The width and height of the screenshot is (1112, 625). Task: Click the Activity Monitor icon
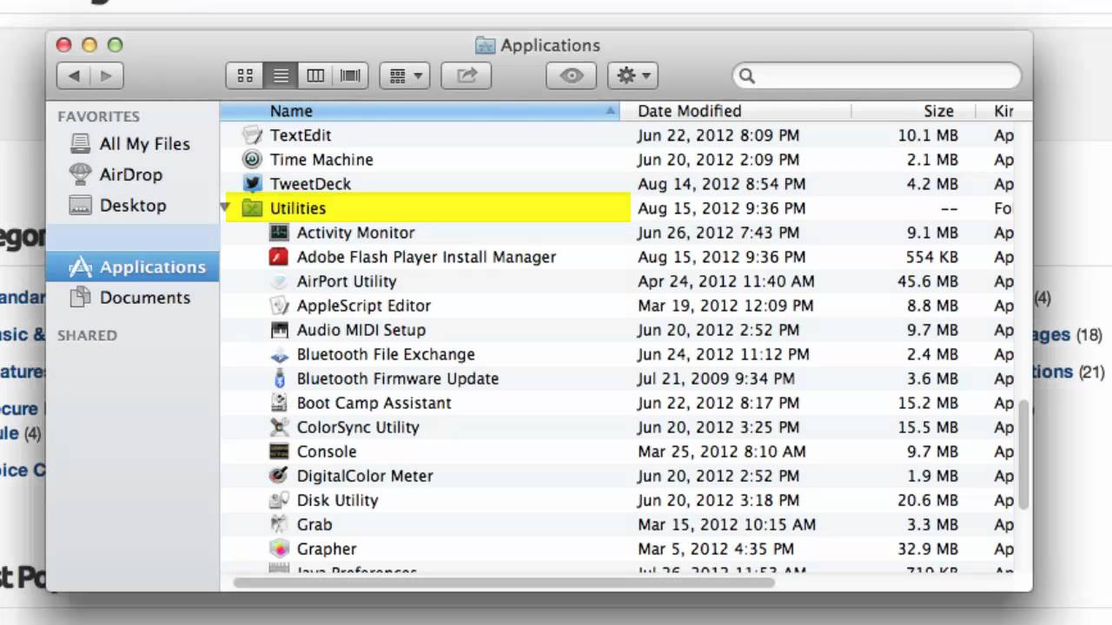[x=279, y=233]
